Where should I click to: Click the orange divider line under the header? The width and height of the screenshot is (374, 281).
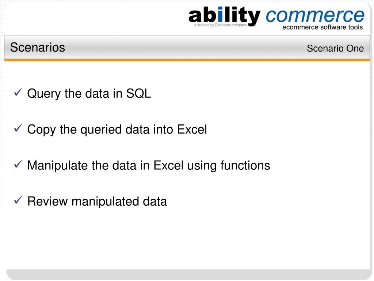click(187, 60)
